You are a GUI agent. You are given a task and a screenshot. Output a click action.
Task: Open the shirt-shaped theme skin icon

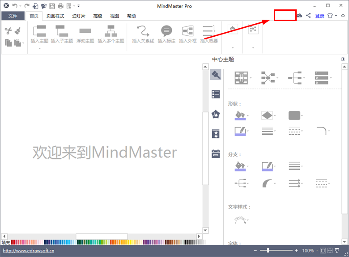point(330,16)
